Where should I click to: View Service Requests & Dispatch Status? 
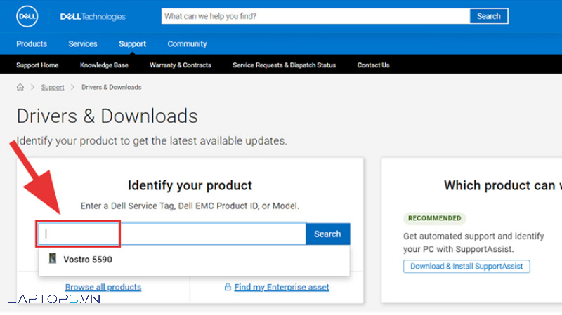pyautogui.click(x=284, y=65)
